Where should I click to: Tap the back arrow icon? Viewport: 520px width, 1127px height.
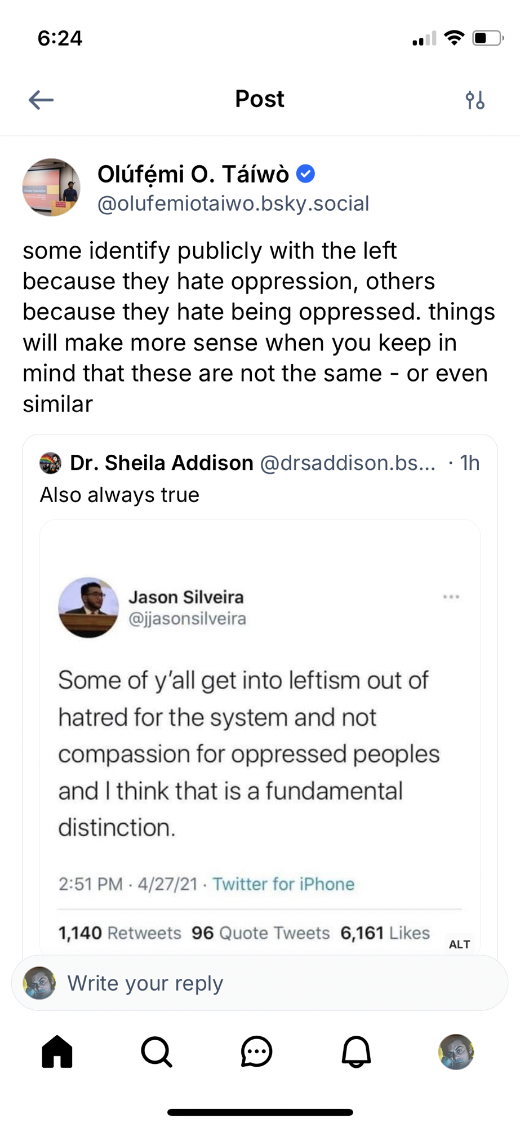[41, 100]
